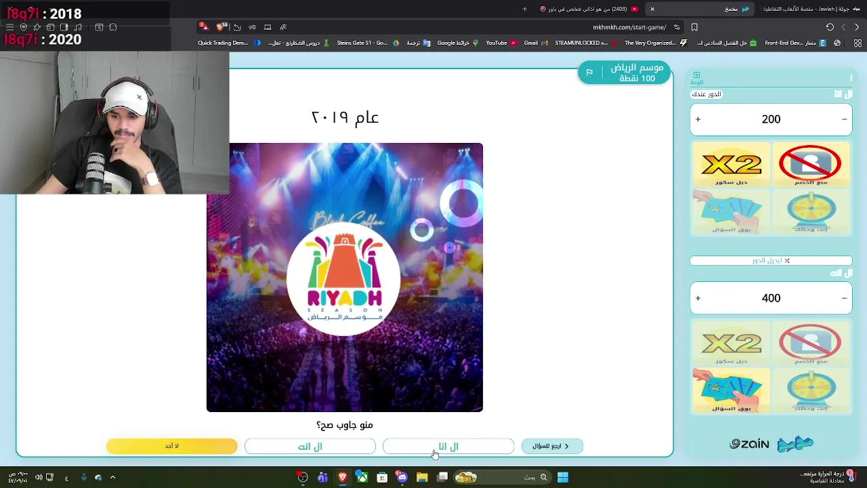Click the الدور عندك turn indicator label

[706, 94]
